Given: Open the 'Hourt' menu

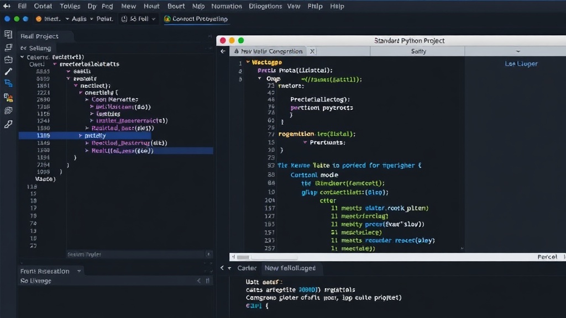Looking at the screenshot, I should tap(151, 6).
